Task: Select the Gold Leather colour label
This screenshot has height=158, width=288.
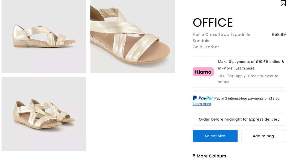Action: (x=206, y=47)
